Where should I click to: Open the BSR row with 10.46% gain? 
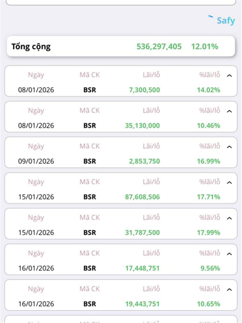[121, 117]
